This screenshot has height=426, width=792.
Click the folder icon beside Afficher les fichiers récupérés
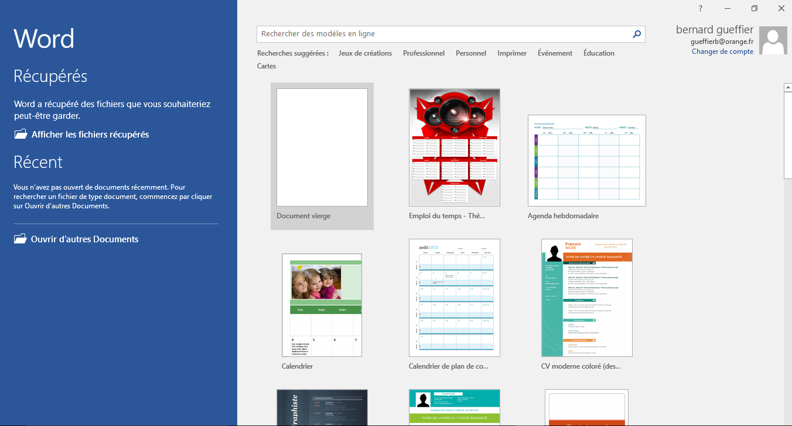[21, 135]
